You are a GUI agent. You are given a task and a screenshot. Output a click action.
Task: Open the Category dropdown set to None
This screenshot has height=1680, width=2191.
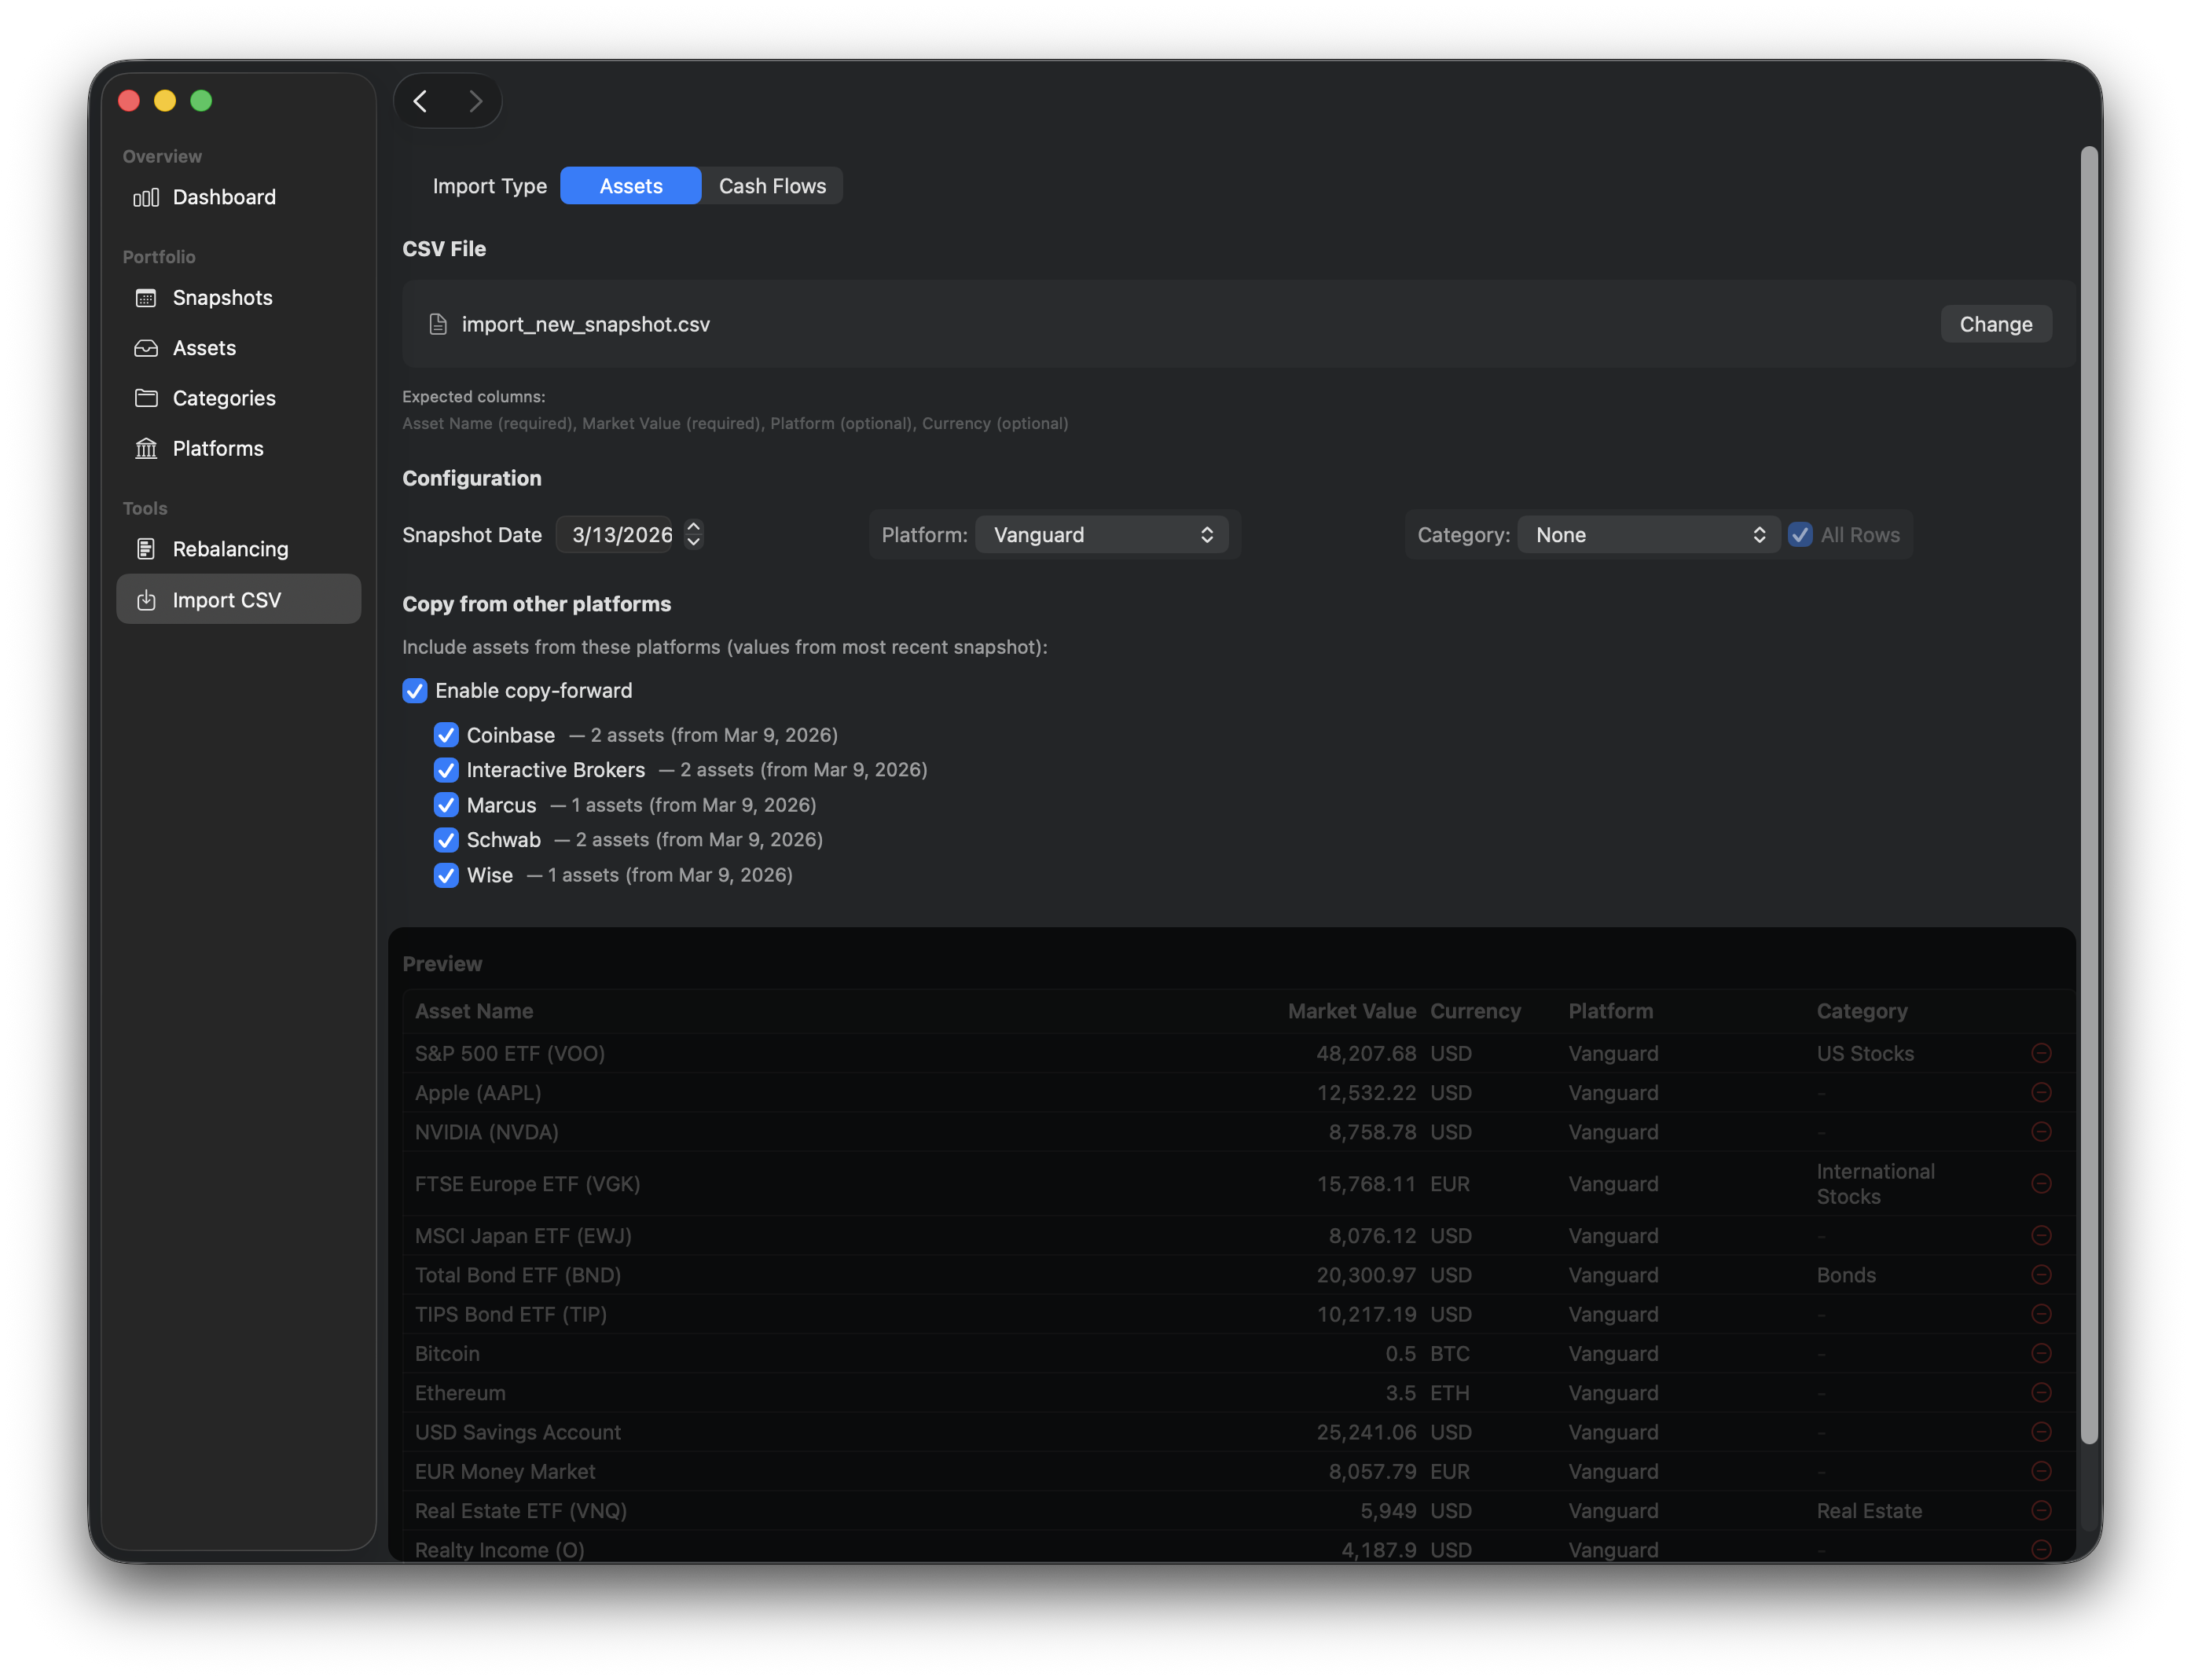[1648, 534]
